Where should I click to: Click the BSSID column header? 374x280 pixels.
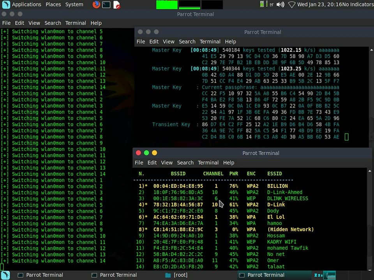tap(178, 173)
